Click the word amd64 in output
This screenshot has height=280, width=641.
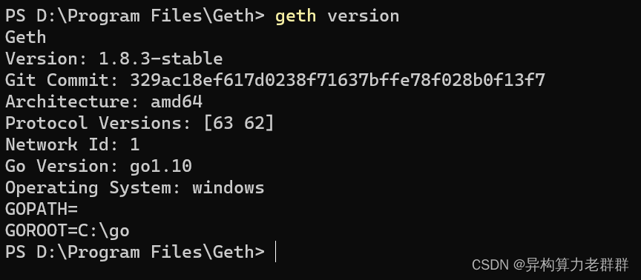177,101
